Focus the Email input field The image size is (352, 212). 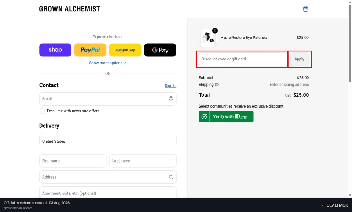click(108, 99)
